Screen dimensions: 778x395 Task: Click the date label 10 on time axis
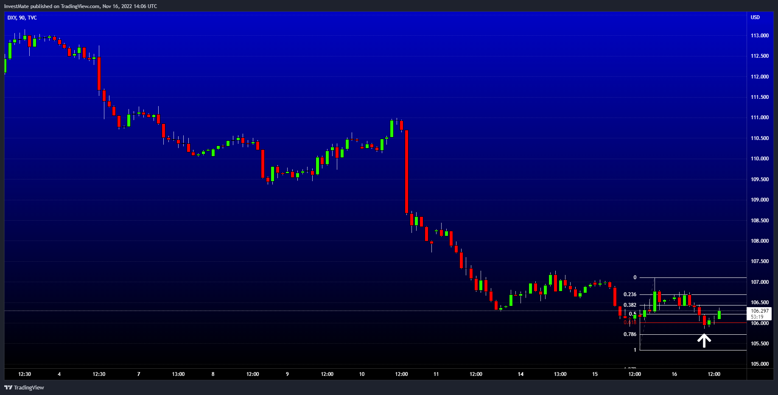(x=362, y=374)
